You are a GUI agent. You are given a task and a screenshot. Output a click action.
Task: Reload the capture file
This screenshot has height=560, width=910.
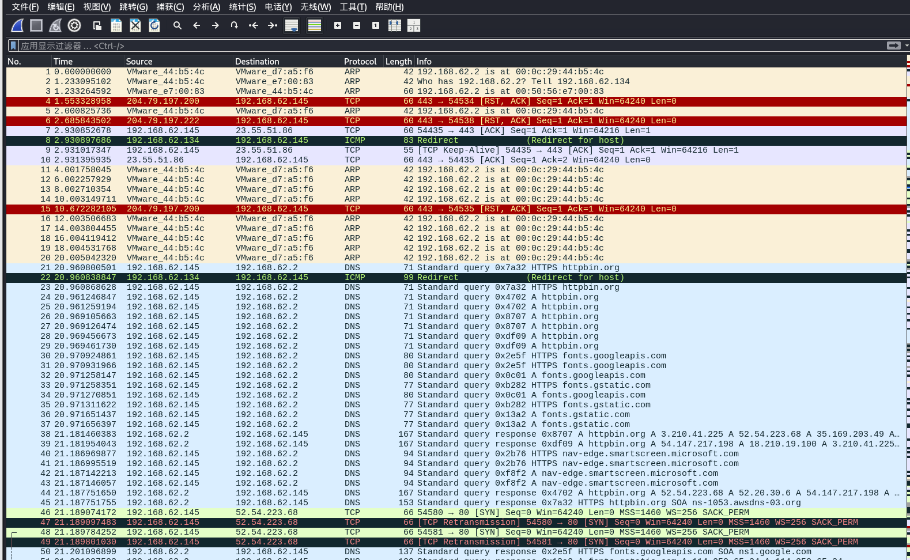pyautogui.click(x=154, y=25)
